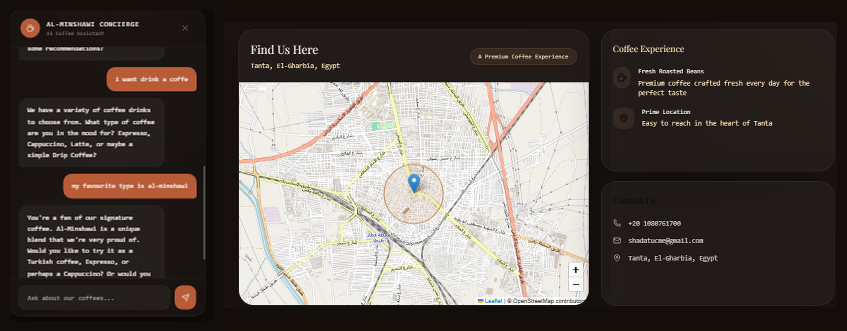
Task: Click the chat panel scrollbar
Action: 204,213
